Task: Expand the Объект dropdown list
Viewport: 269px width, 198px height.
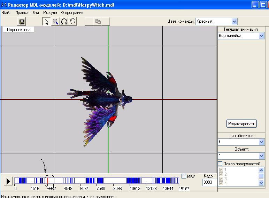Action: click(261, 156)
